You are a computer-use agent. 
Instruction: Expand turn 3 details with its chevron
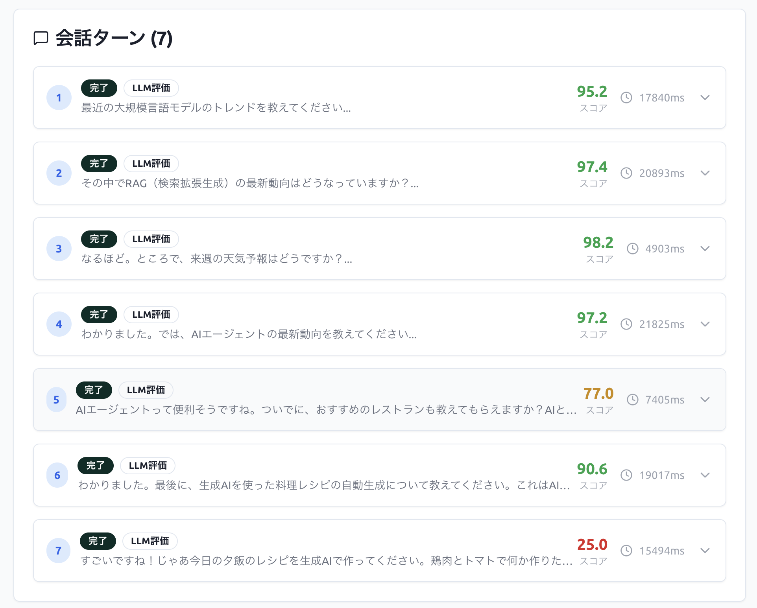(x=705, y=249)
